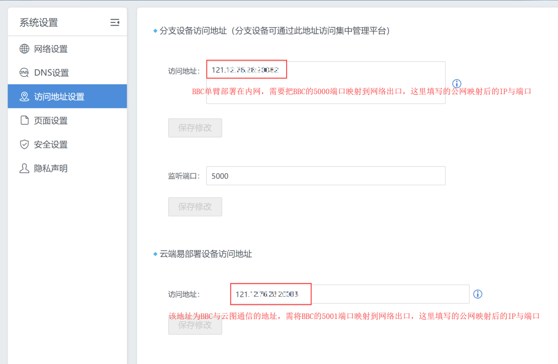Click the shield icon beside 安全设置
Image resolution: width=558 pixels, height=364 pixels.
pyautogui.click(x=24, y=145)
